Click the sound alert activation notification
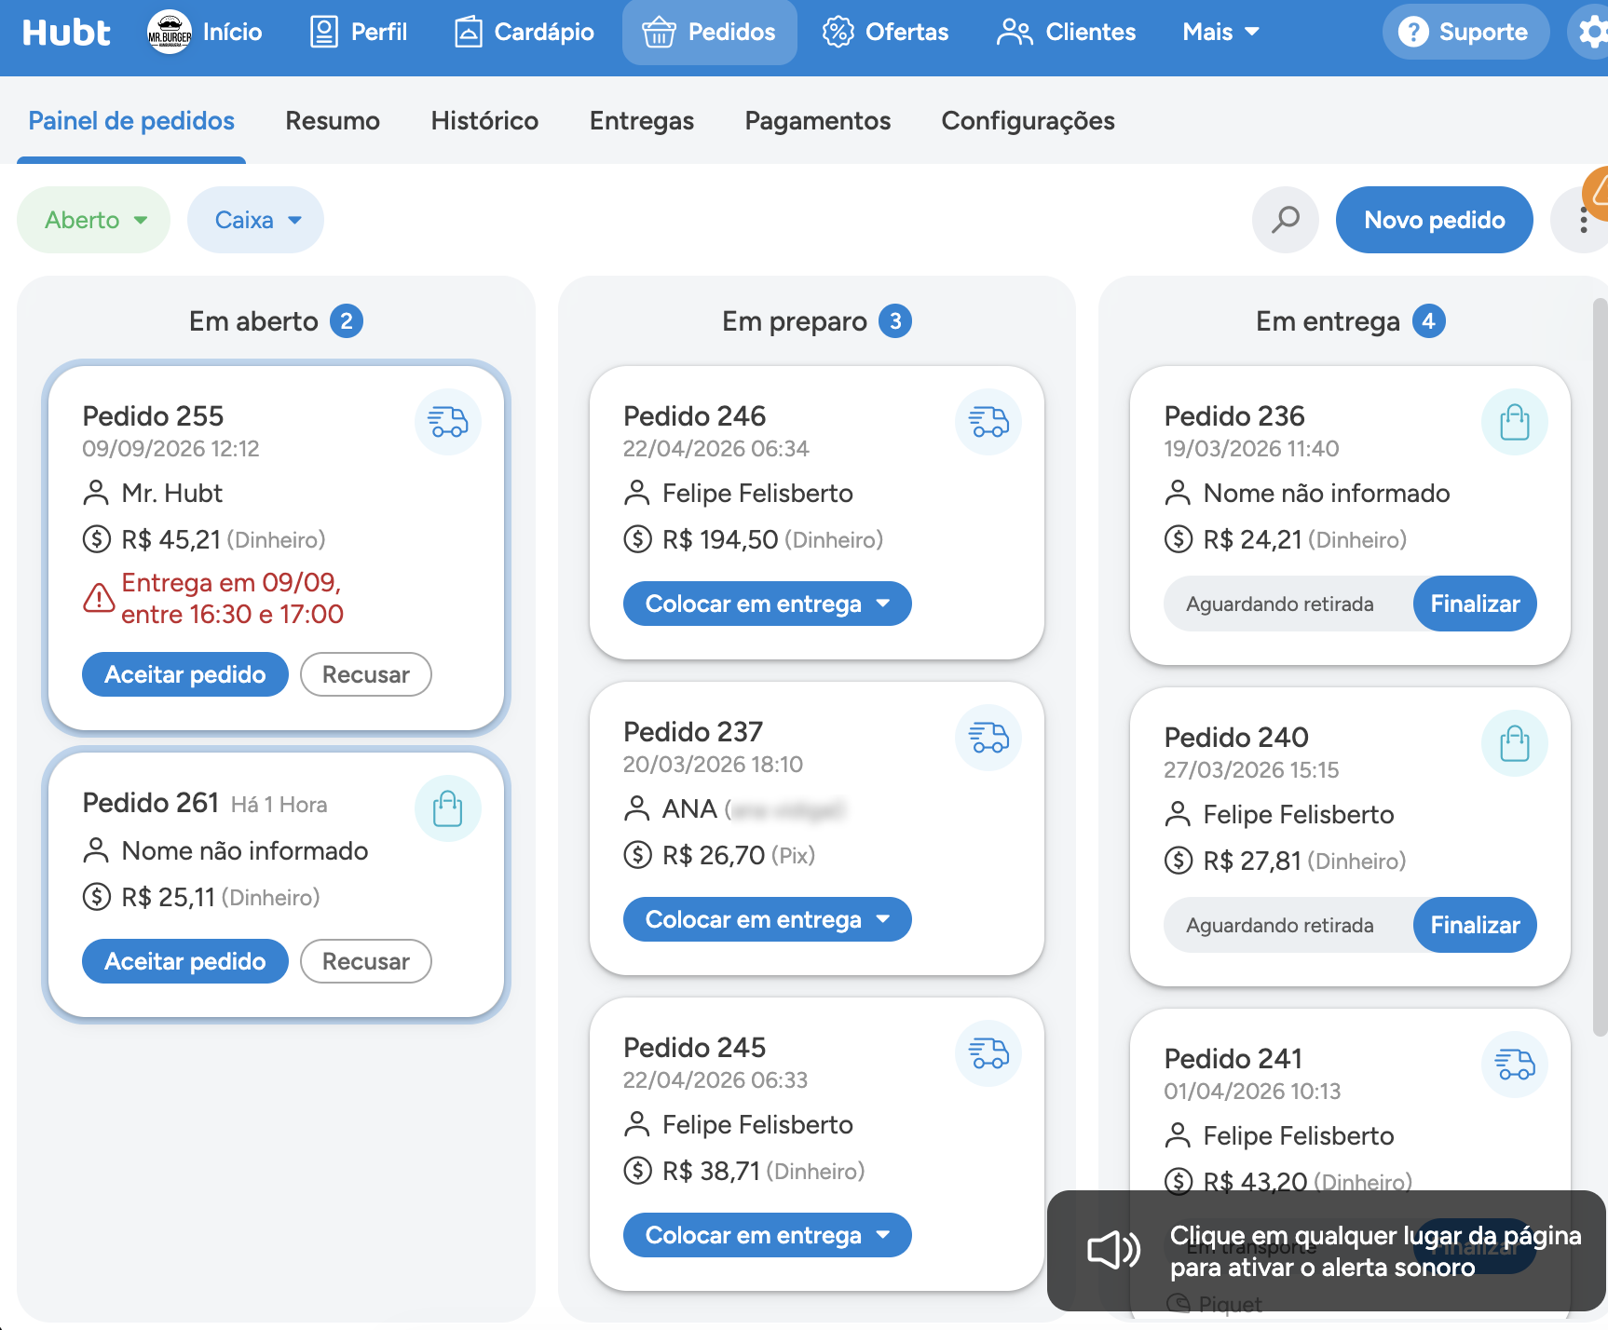The height and width of the screenshot is (1330, 1608). (x=1327, y=1251)
